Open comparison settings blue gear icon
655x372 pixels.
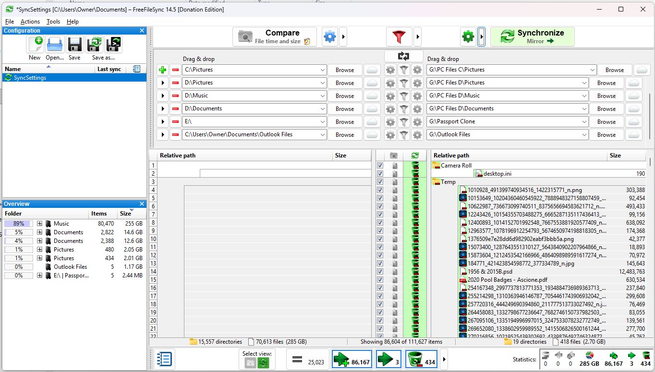pos(330,37)
